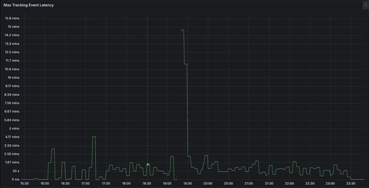Click the 9.17 mins y-axis label
369x188 pixels.
(12, 86)
